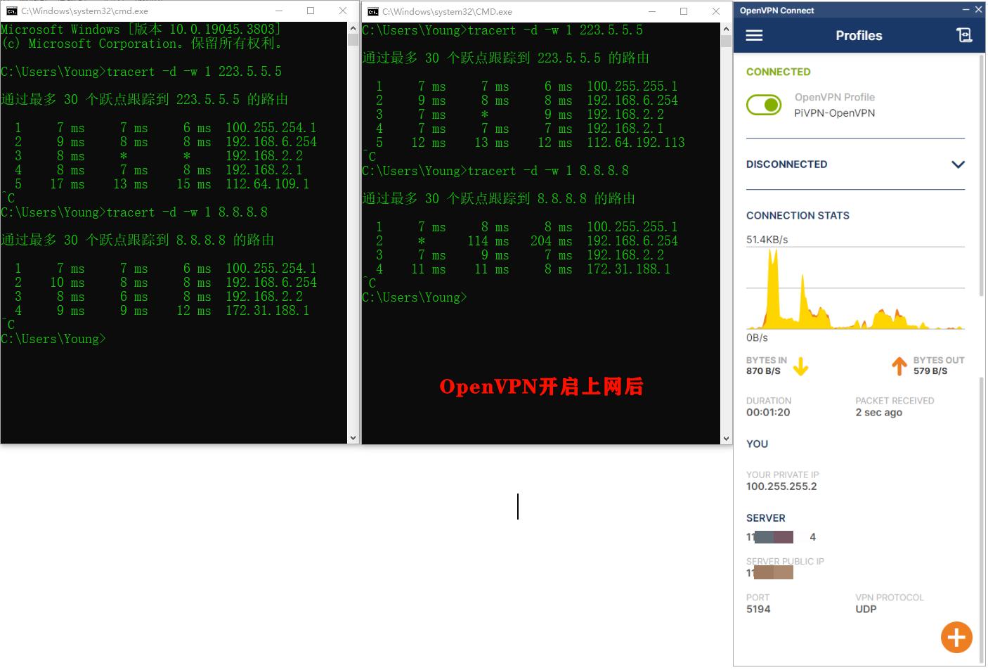Click the C:\Users\Young> prompt in first cmd window

53,339
